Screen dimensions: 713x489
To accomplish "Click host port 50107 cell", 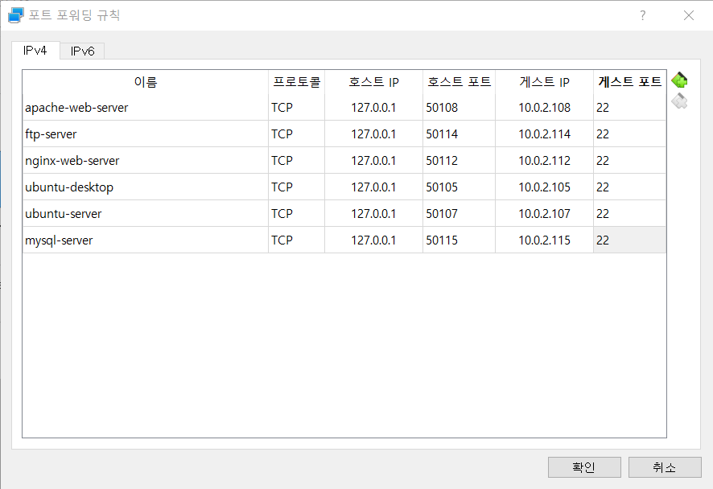I will coord(459,213).
